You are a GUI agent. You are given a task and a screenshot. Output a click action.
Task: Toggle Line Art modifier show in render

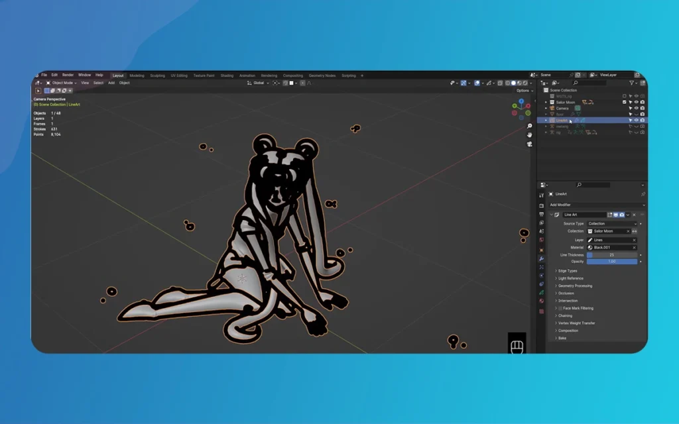[622, 215]
